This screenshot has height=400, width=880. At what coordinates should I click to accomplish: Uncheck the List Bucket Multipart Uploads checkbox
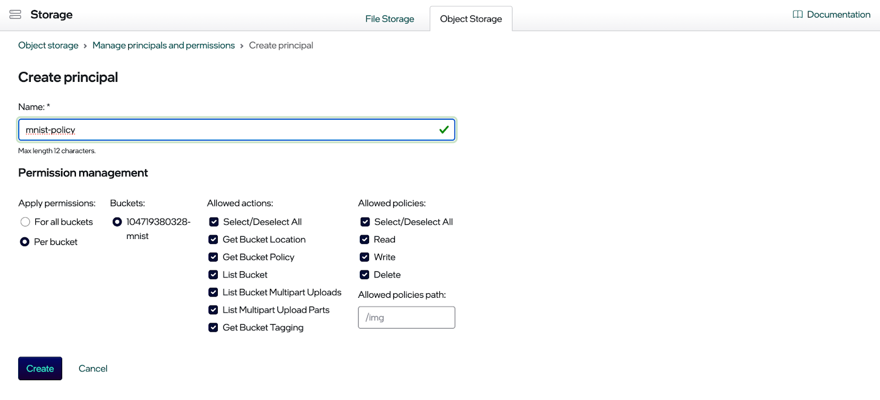[213, 292]
